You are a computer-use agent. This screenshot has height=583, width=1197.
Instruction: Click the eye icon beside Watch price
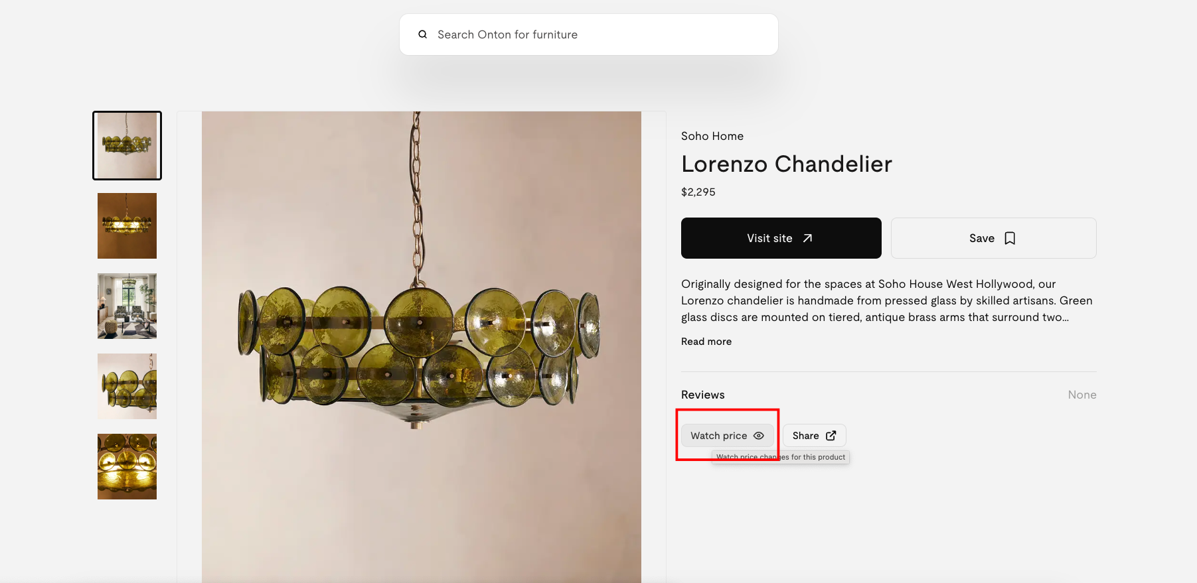point(759,436)
